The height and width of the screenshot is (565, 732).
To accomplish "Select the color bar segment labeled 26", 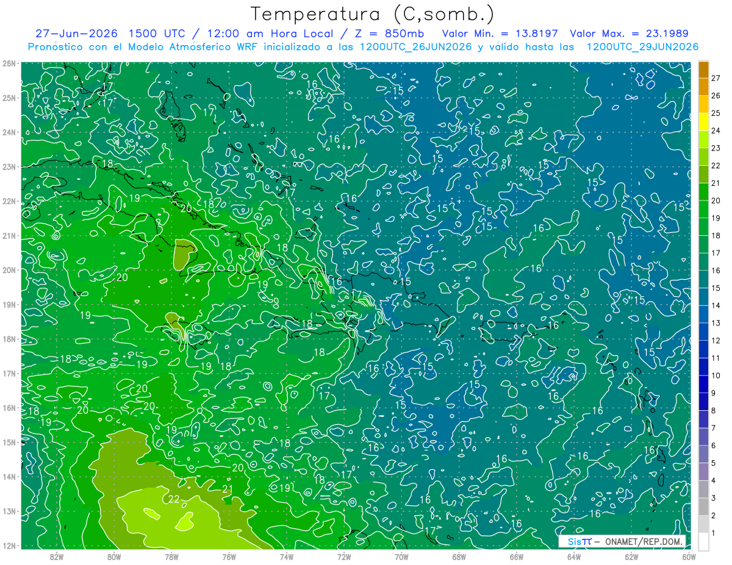I will click(703, 87).
